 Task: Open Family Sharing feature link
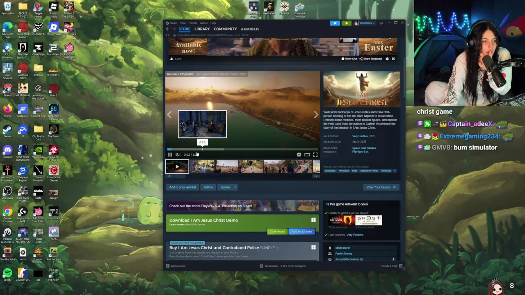point(343,254)
